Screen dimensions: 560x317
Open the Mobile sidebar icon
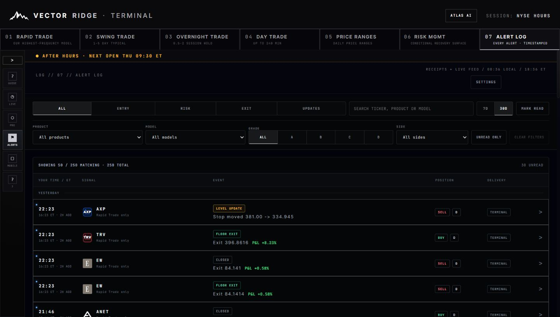click(12, 161)
